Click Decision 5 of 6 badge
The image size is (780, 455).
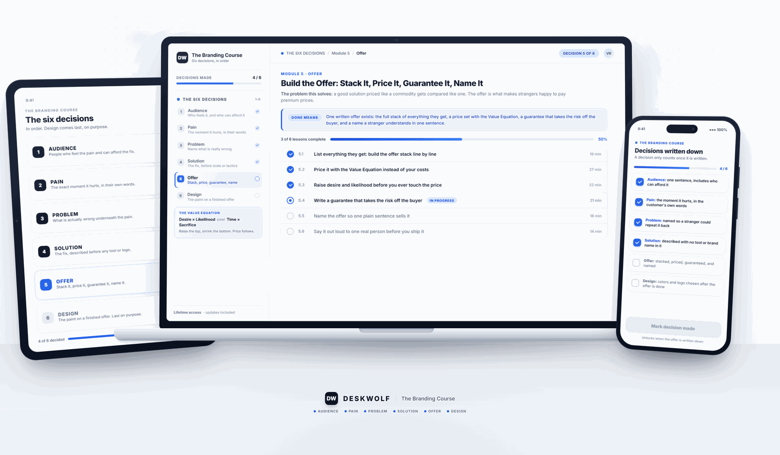[x=579, y=53]
